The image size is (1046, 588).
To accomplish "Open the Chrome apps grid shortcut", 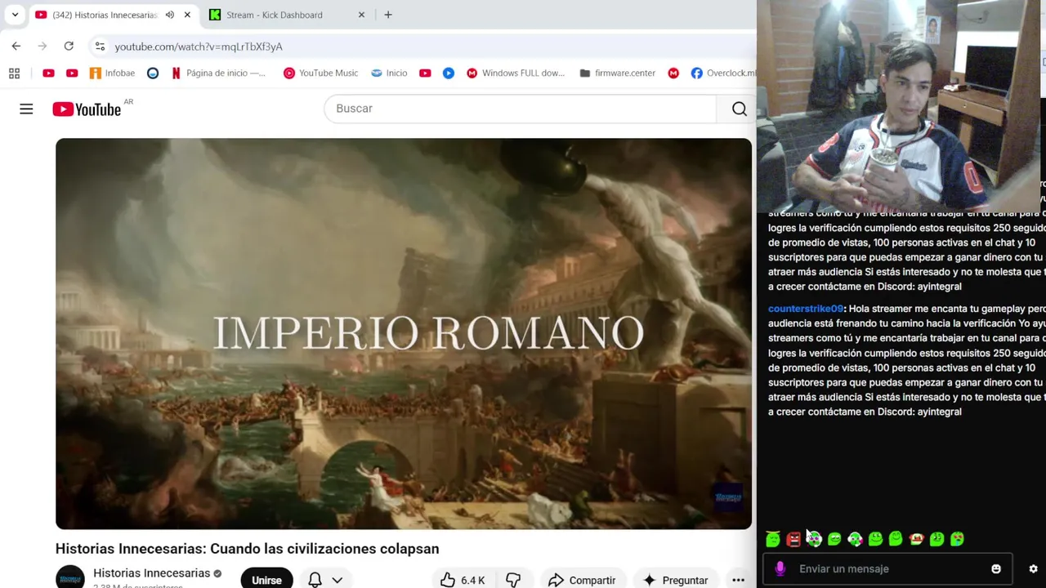I will click(14, 73).
